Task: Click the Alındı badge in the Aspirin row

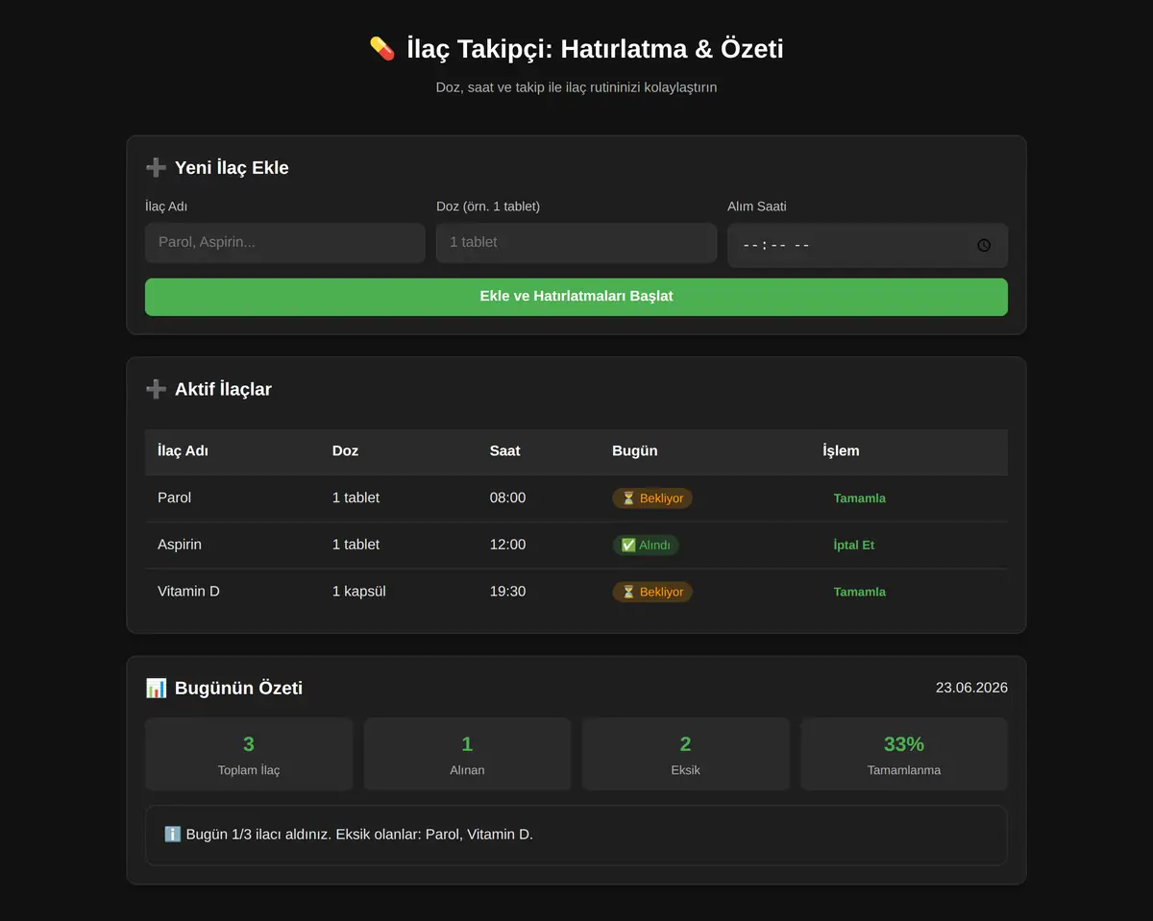Action: coord(646,545)
